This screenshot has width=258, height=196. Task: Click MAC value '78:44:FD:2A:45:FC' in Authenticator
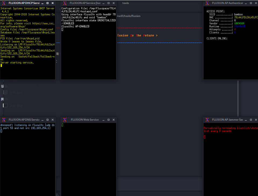click(x=246, y=17)
